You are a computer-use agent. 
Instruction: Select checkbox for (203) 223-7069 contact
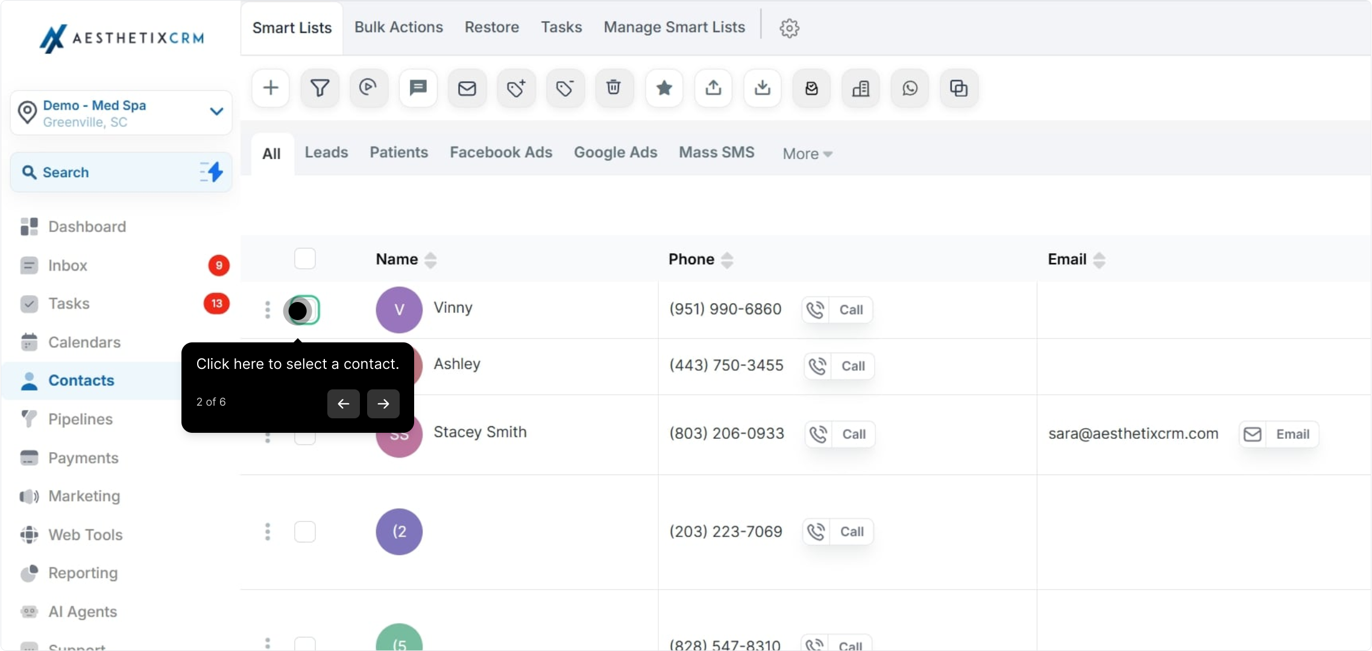point(305,532)
